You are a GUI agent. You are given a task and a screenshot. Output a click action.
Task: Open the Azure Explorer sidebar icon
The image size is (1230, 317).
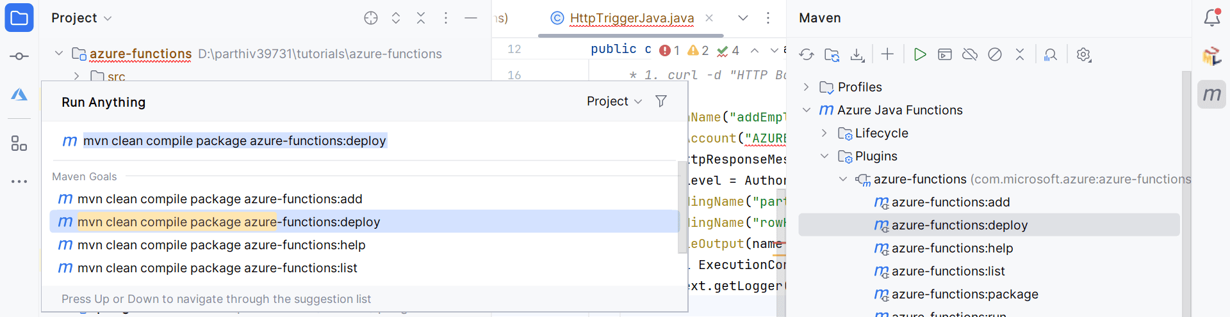click(19, 95)
